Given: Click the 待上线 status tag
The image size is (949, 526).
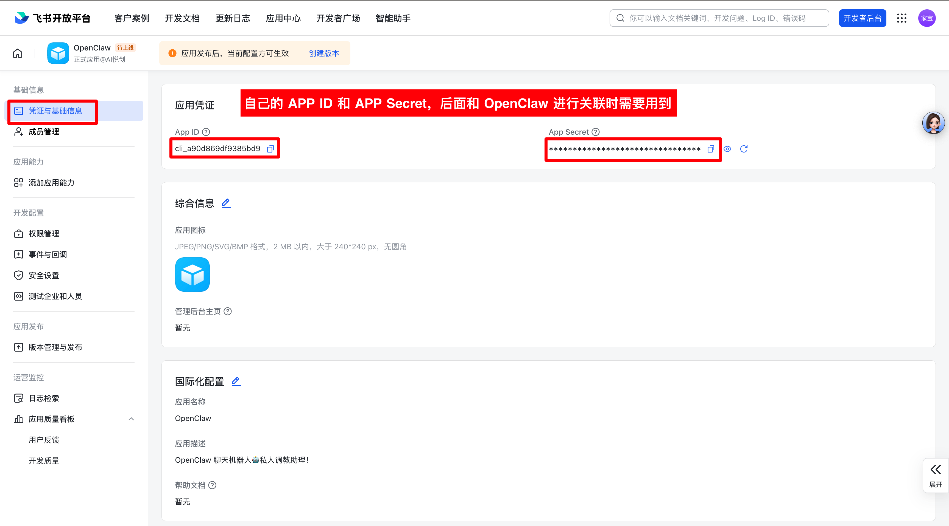Looking at the screenshot, I should (125, 48).
